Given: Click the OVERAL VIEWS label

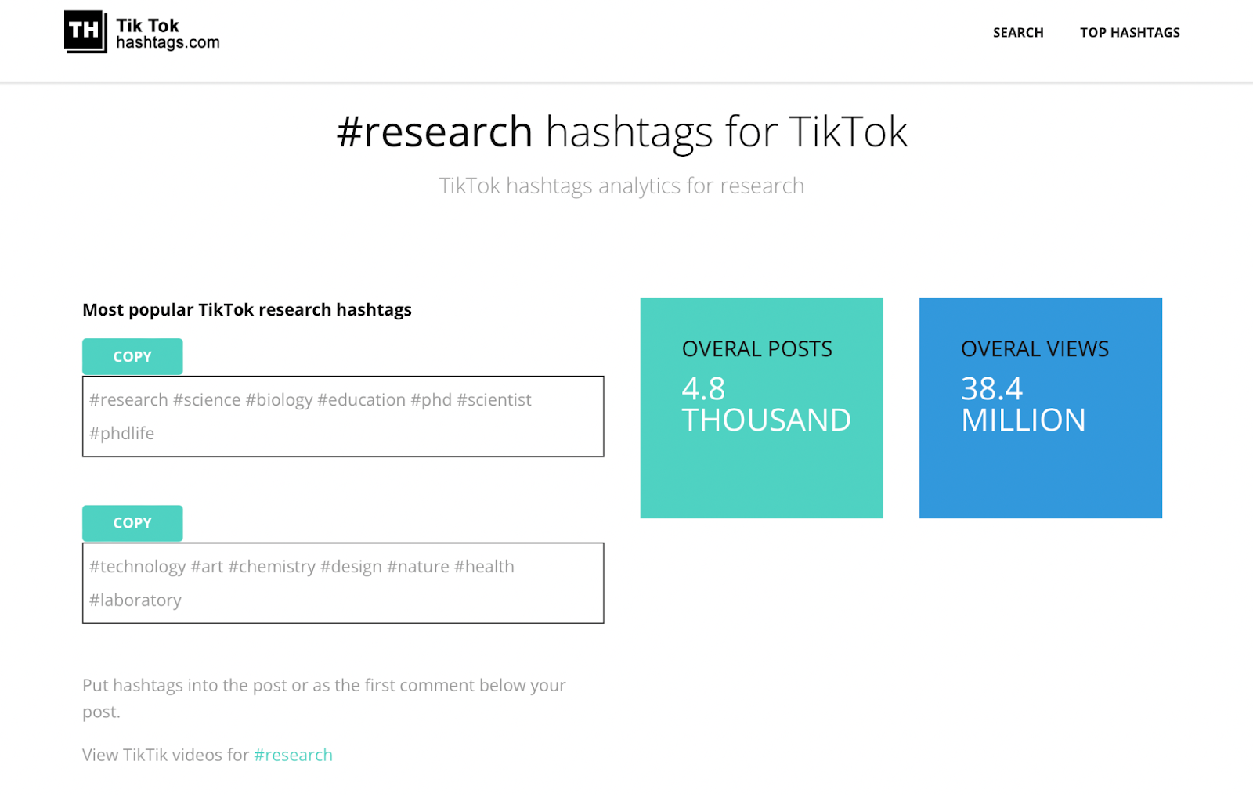Looking at the screenshot, I should pos(1035,349).
